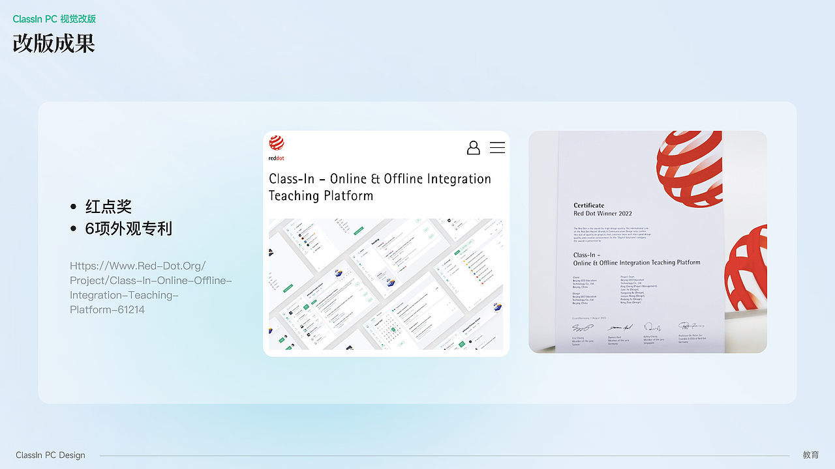
Task: Click the Red Dot logo icon
Action: click(277, 148)
